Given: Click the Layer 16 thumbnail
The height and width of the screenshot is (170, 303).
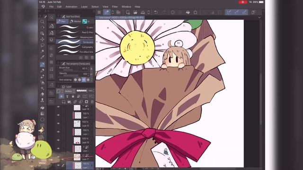Looking at the screenshot, I should click(77, 140).
